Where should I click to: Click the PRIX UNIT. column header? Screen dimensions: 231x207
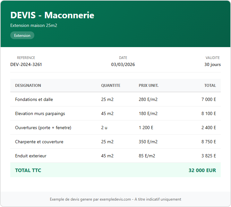149,86
